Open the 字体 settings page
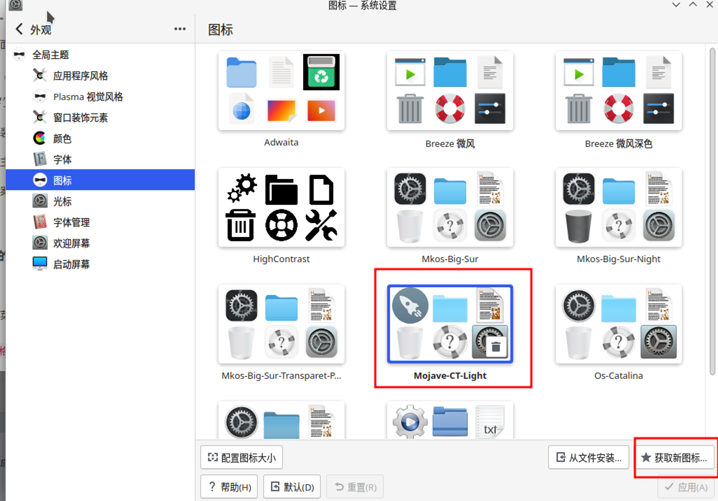This screenshot has height=501, width=718. click(101, 159)
